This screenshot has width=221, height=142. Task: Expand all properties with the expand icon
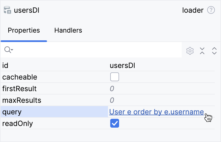[214, 51]
